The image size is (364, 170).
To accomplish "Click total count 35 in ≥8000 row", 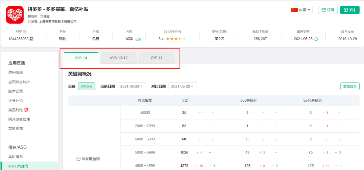I will coord(184,113).
